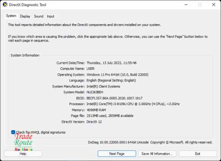Click 'Intel(R) Client Systems' manufacturer value
Viewport: 221px width, 161px height.
[x=103, y=86]
